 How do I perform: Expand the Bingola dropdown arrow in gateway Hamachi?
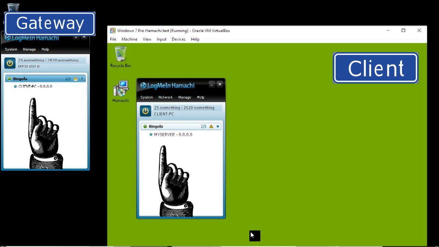[x=82, y=79]
